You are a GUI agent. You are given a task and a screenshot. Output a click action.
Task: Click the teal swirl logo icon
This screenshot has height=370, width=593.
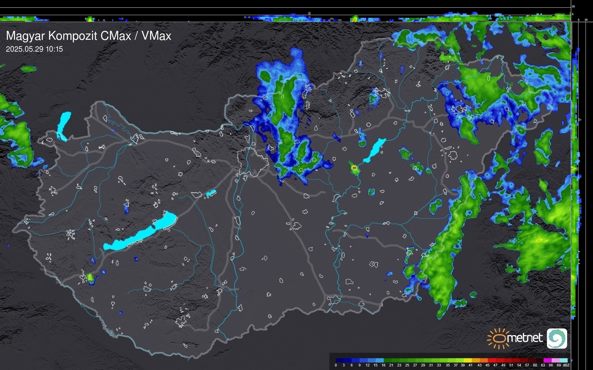[557, 338]
